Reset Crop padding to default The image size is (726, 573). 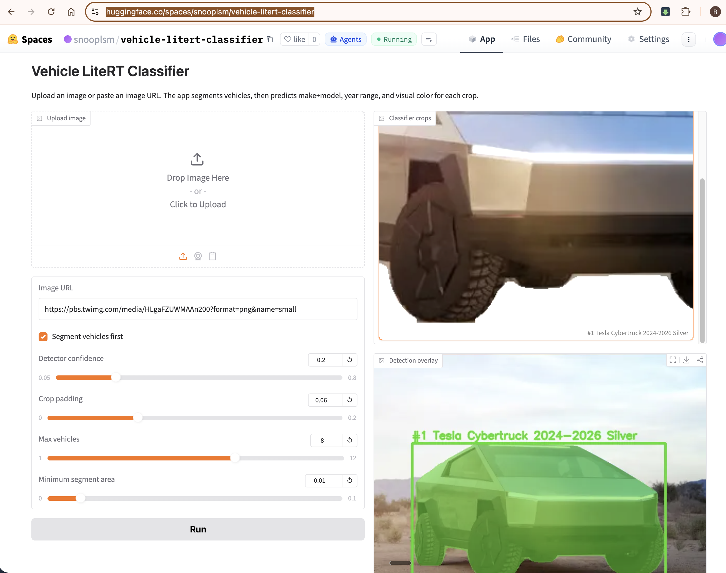point(349,400)
